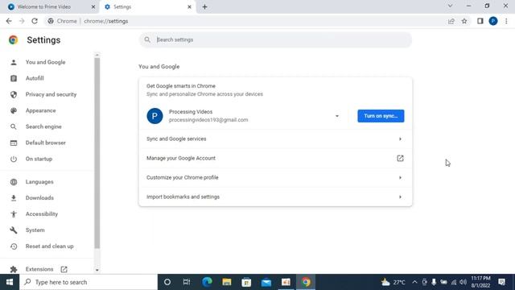Open On startup settings

tap(39, 159)
